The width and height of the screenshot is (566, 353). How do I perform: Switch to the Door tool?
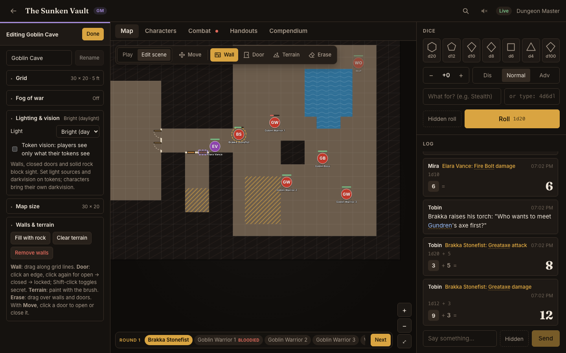click(x=254, y=55)
